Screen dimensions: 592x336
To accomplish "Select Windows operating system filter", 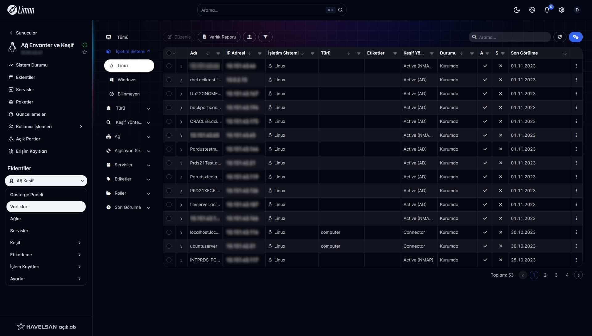I will pyautogui.click(x=127, y=80).
